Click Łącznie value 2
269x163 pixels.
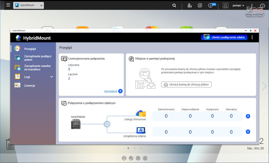(69, 78)
